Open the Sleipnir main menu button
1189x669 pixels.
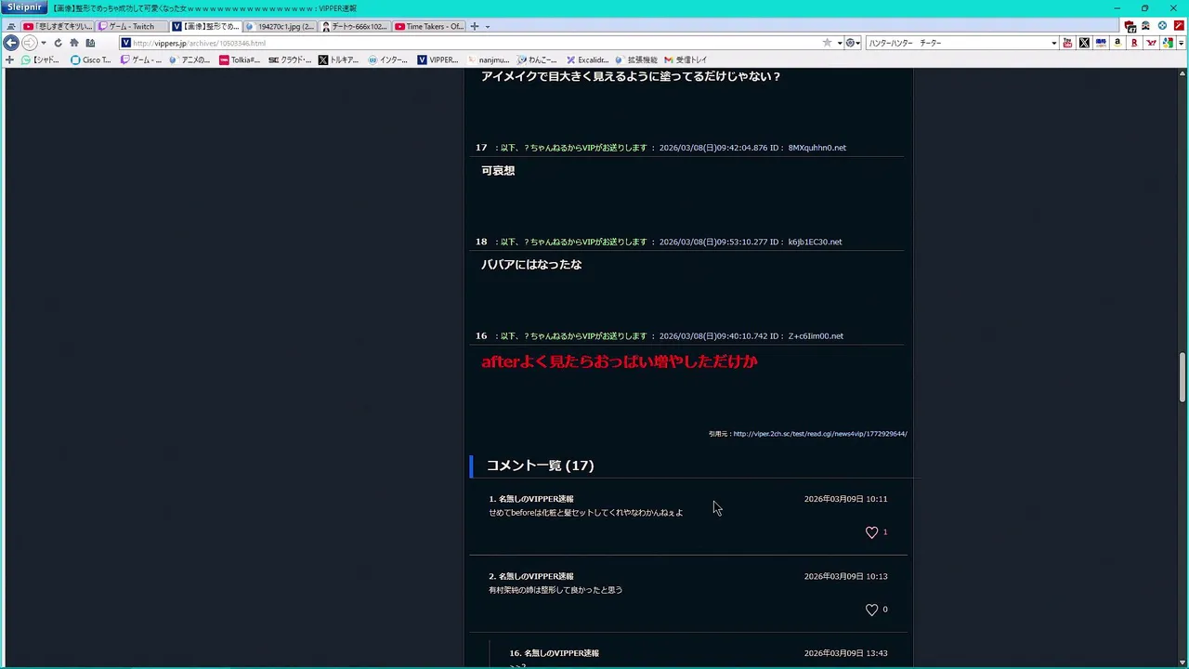click(23, 7)
